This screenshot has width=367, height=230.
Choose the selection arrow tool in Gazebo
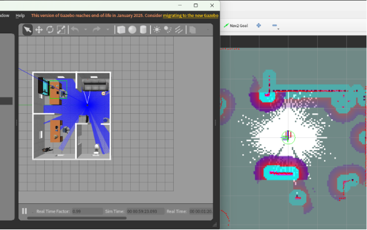[x=27, y=30]
